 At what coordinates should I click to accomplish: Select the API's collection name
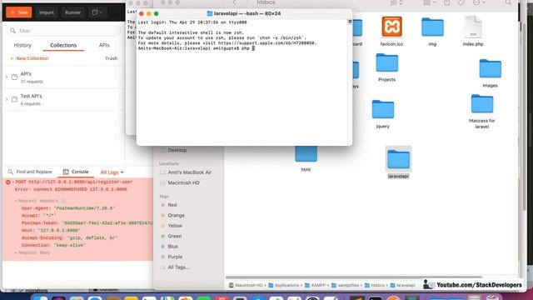pos(26,74)
